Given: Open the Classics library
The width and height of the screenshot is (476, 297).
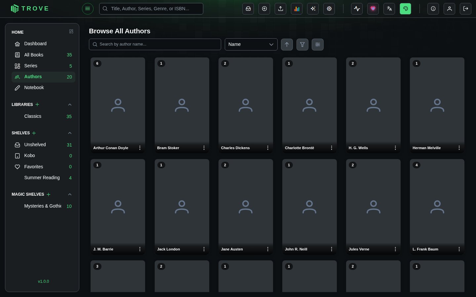Looking at the screenshot, I should coord(44,116).
